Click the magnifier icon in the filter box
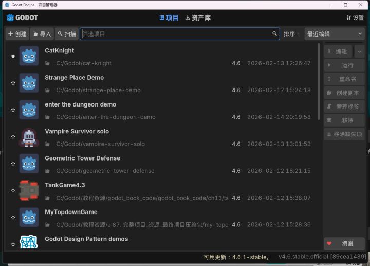Image resolution: width=370 pixels, height=266 pixels. tap(274, 34)
